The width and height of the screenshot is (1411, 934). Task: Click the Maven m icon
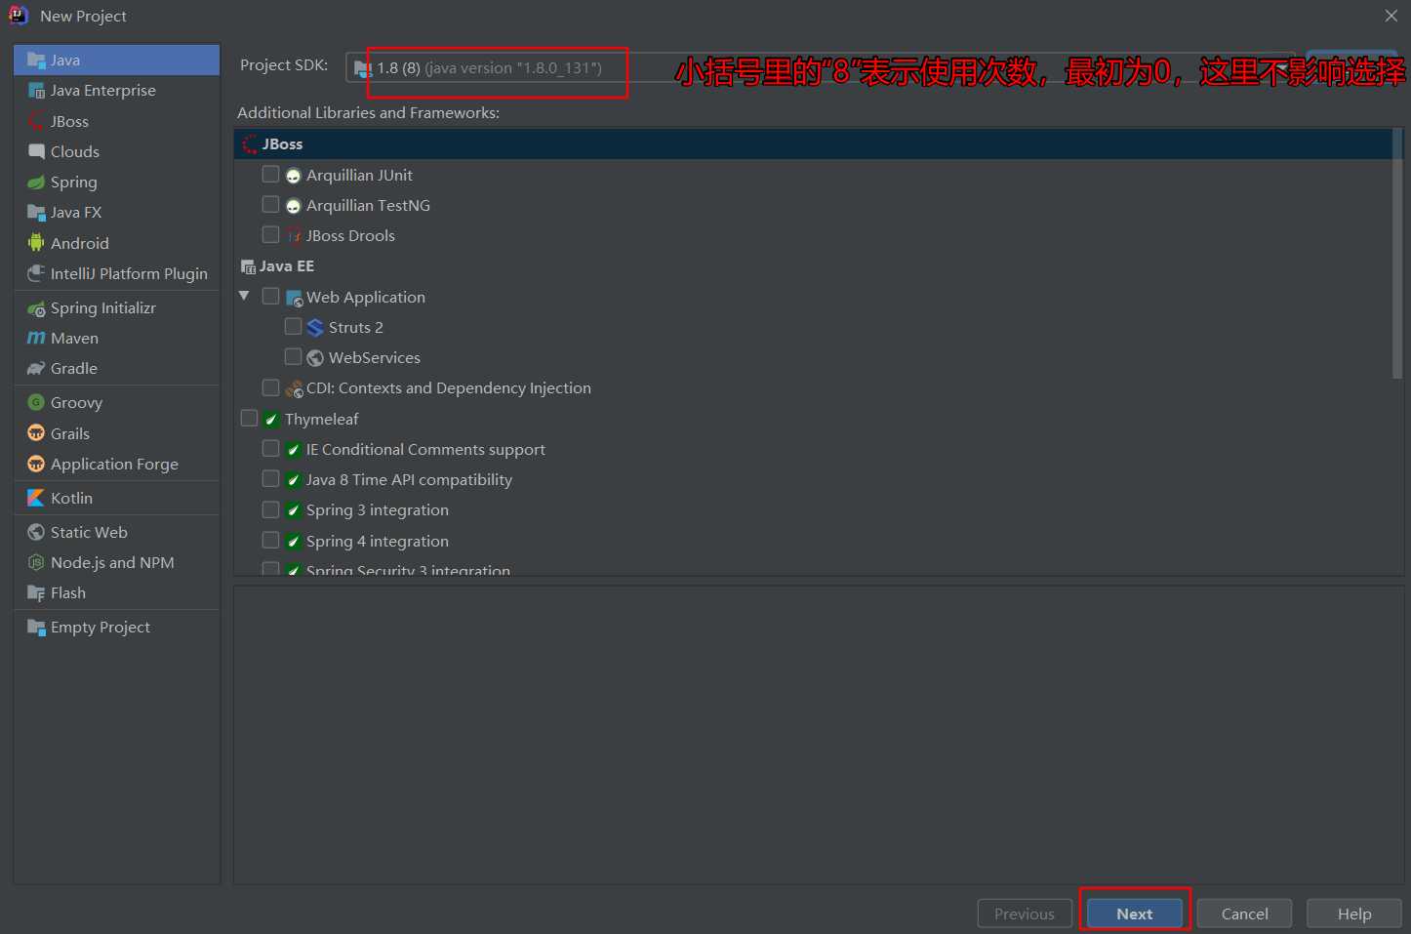[36, 338]
